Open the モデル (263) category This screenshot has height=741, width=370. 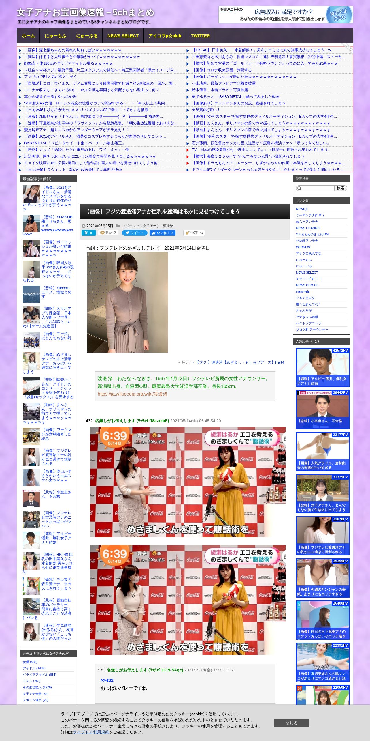point(32,681)
